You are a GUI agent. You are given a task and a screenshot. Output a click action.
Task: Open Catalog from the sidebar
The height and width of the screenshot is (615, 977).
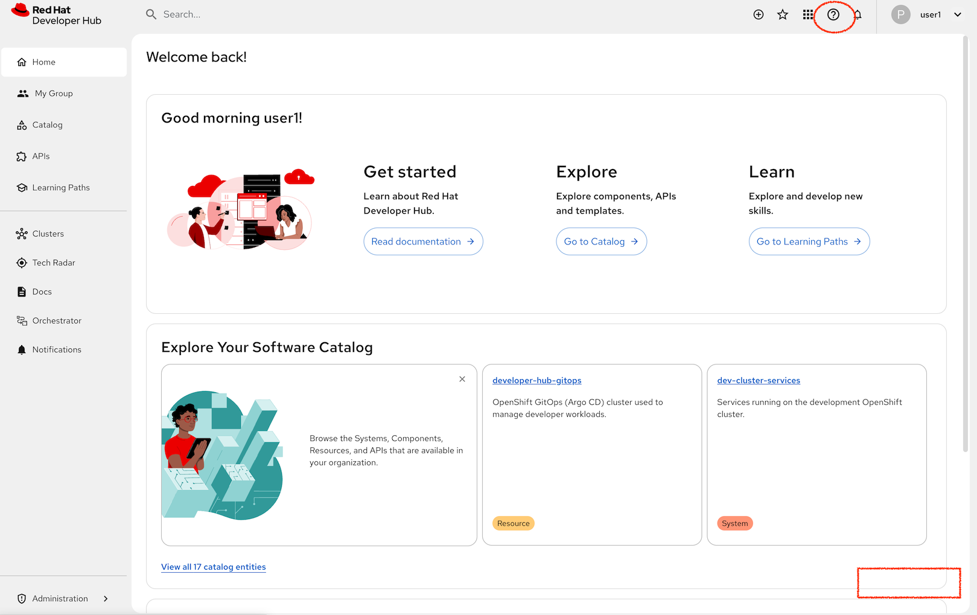[47, 125]
